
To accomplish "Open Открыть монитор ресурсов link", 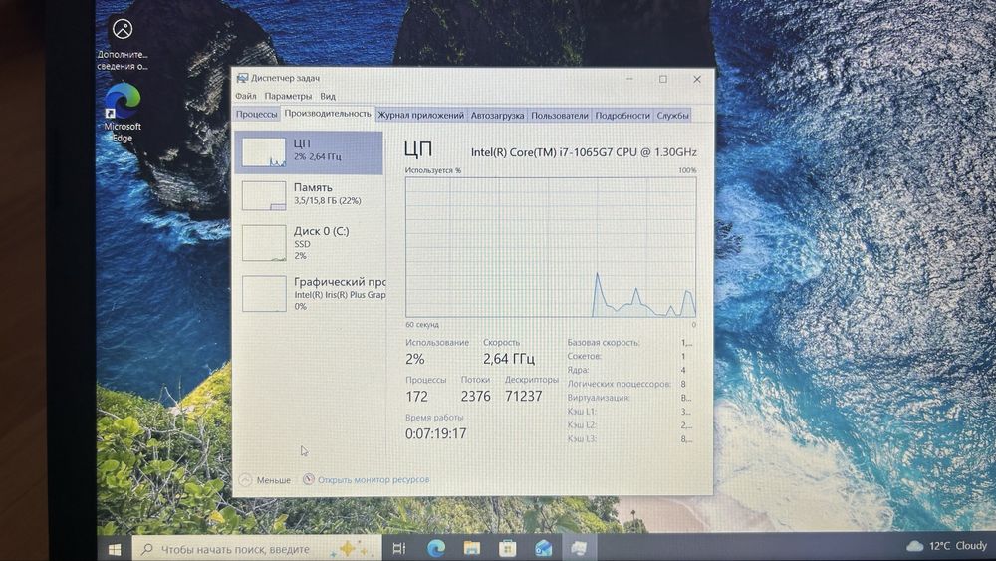I will pos(373,479).
